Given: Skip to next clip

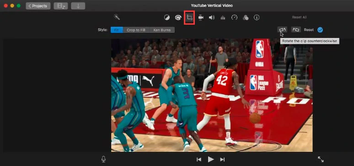Looking at the screenshot, I should [222, 160].
